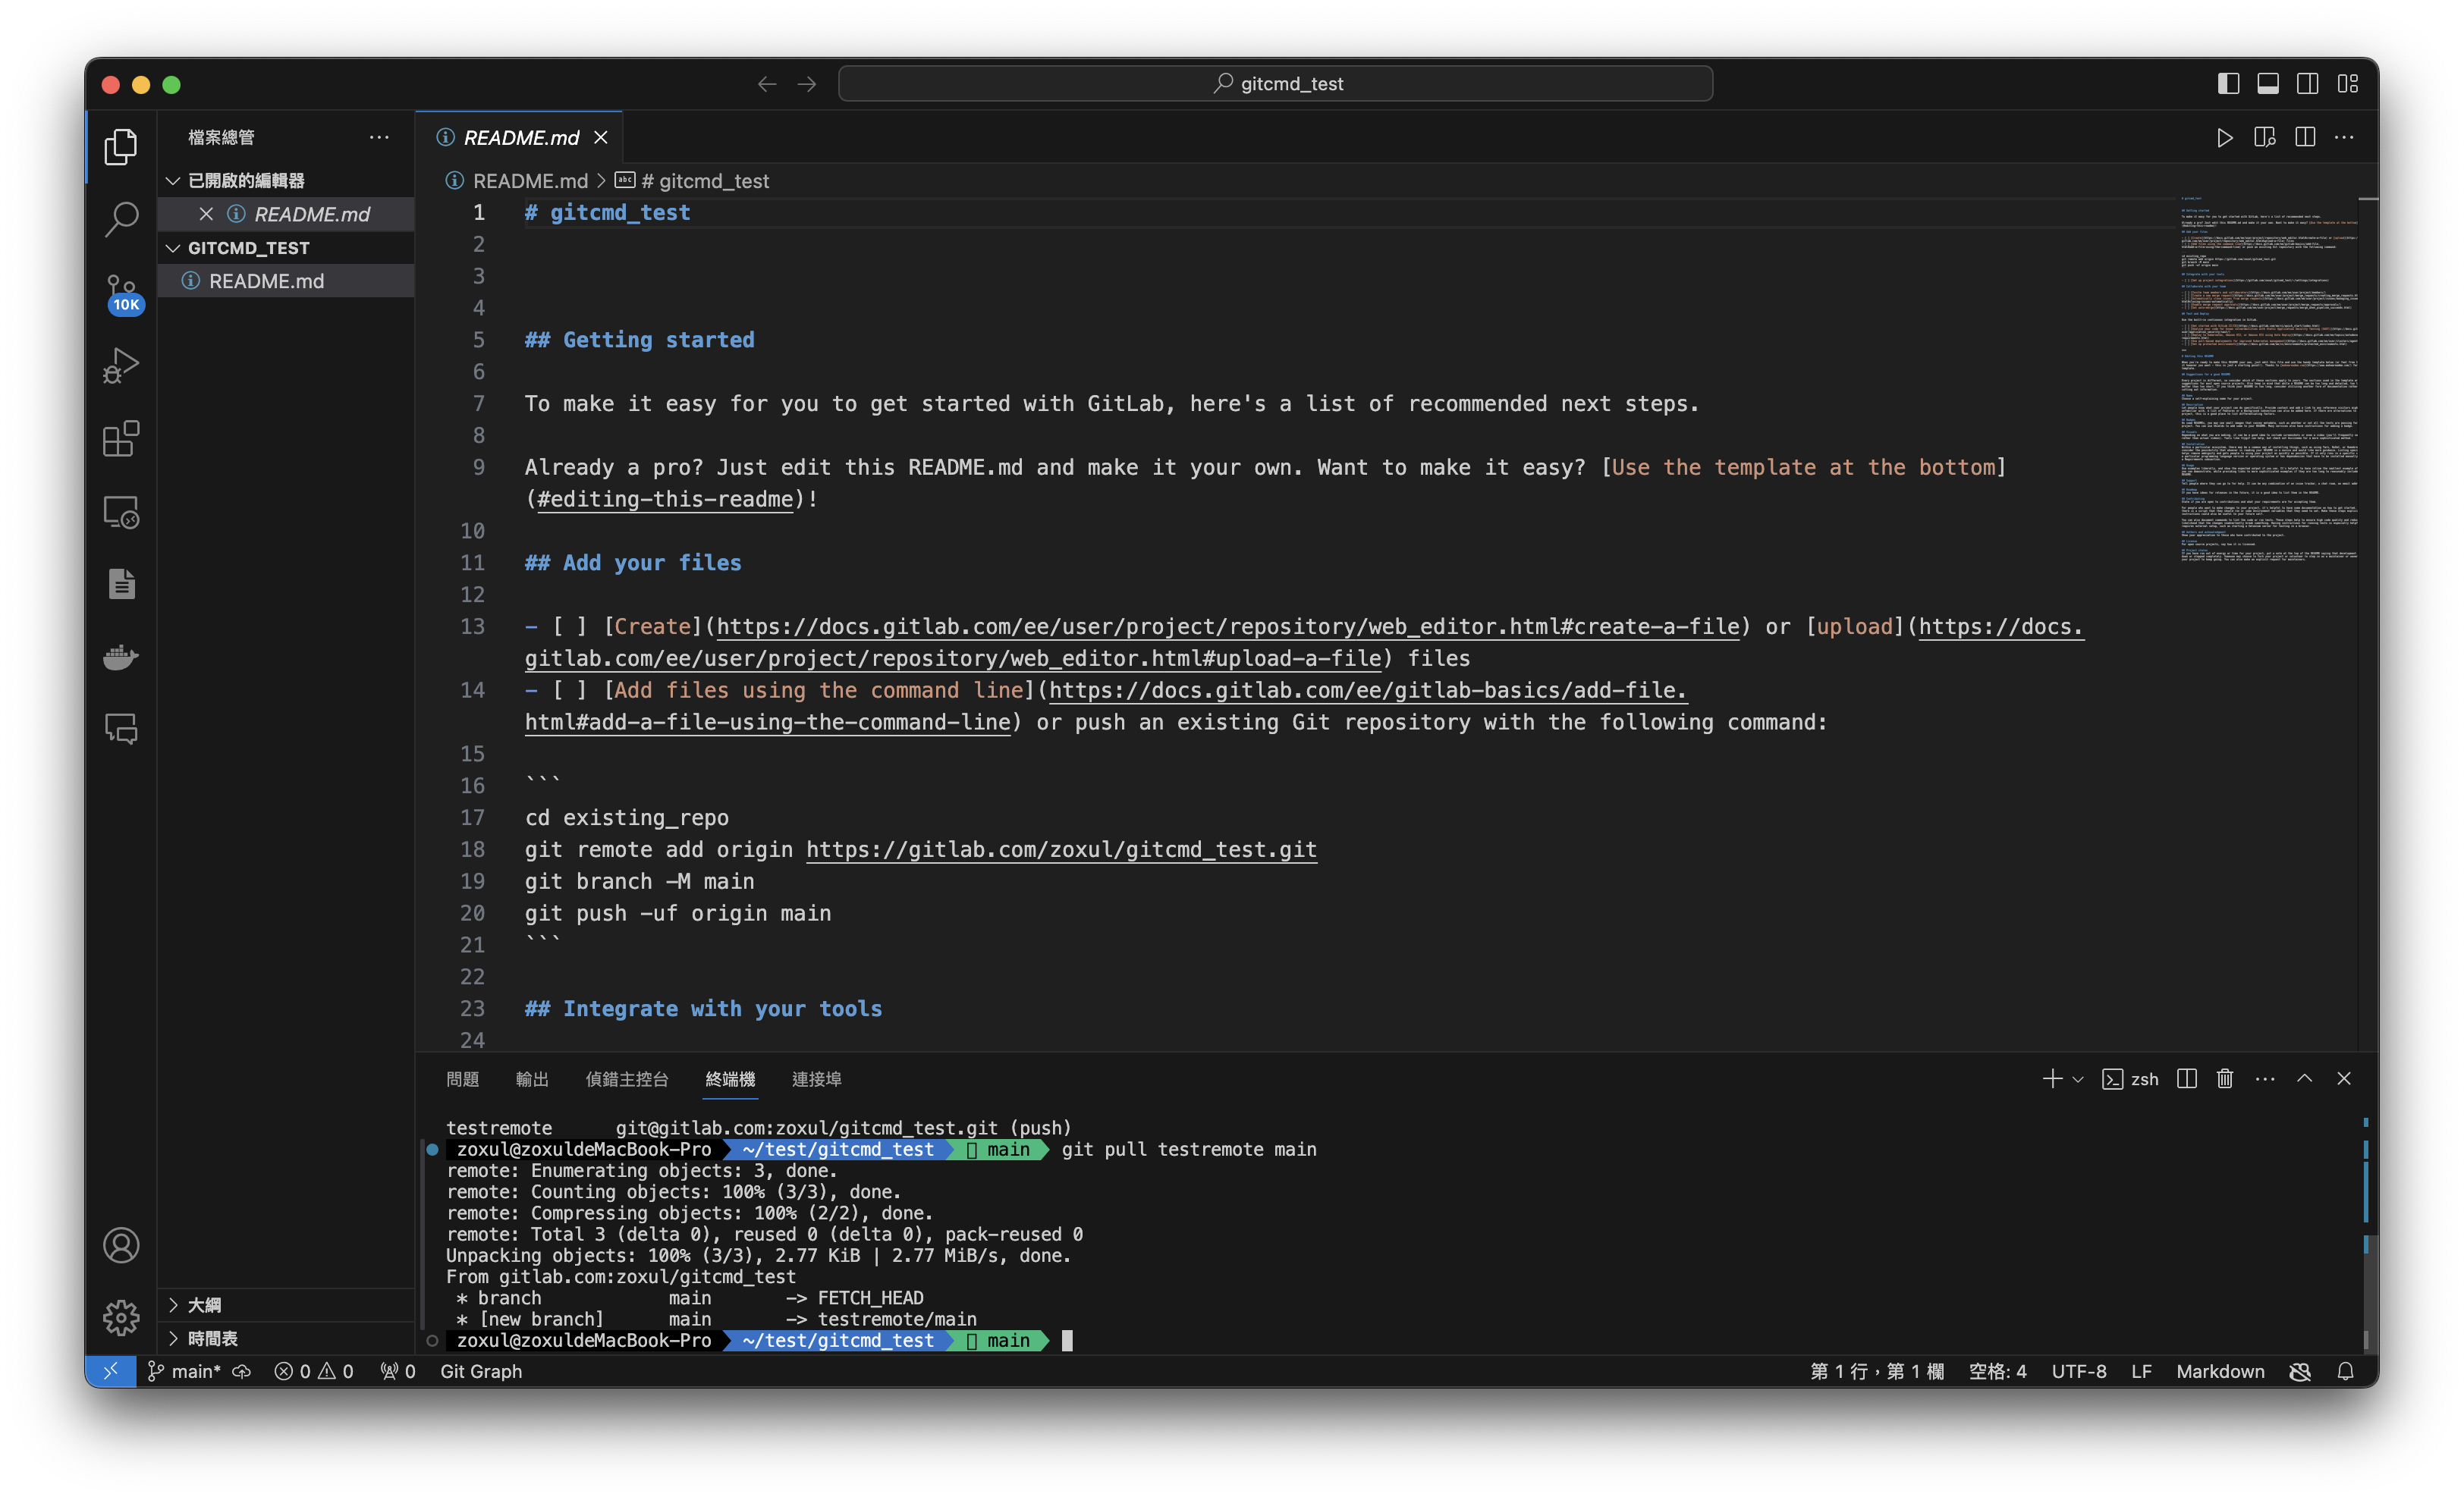
Task: Toggle the bottom panel visibility
Action: pyautogui.click(x=2268, y=84)
